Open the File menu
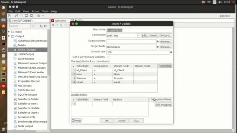The height and width of the screenshot is (133, 237). (x=11, y=11)
